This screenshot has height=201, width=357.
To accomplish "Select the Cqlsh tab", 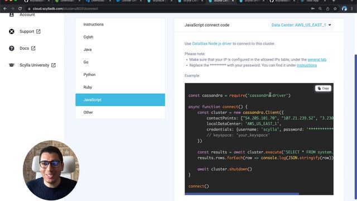I will tap(120, 37).
